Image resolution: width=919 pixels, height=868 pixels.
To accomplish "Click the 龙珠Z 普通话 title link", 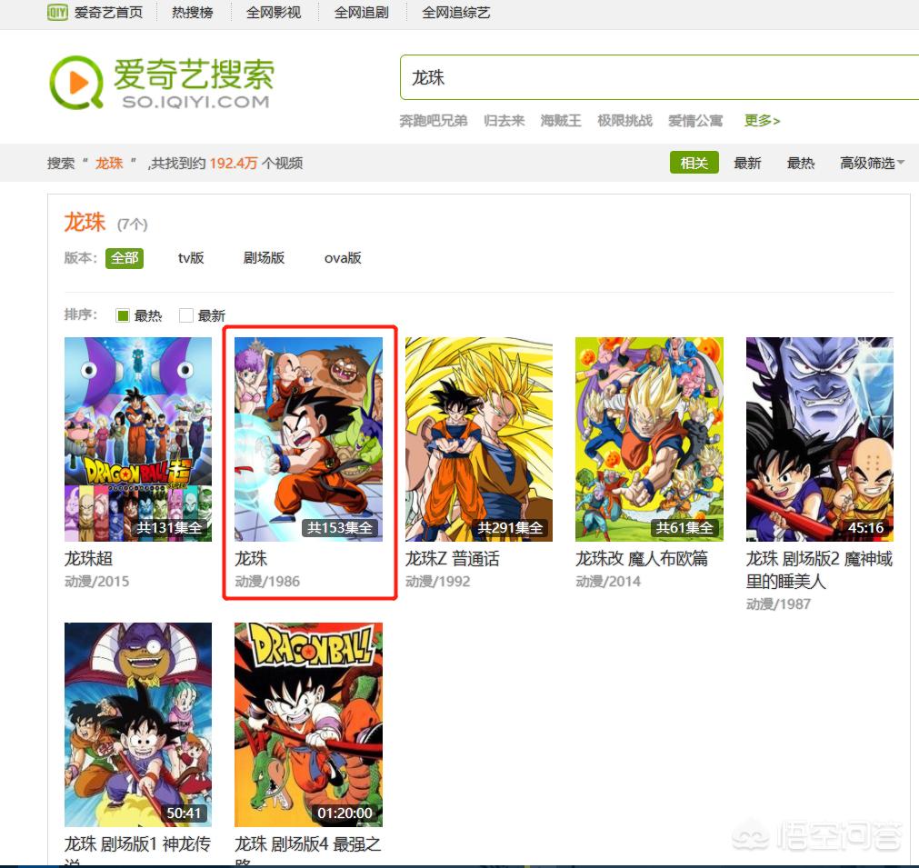I will [x=452, y=559].
